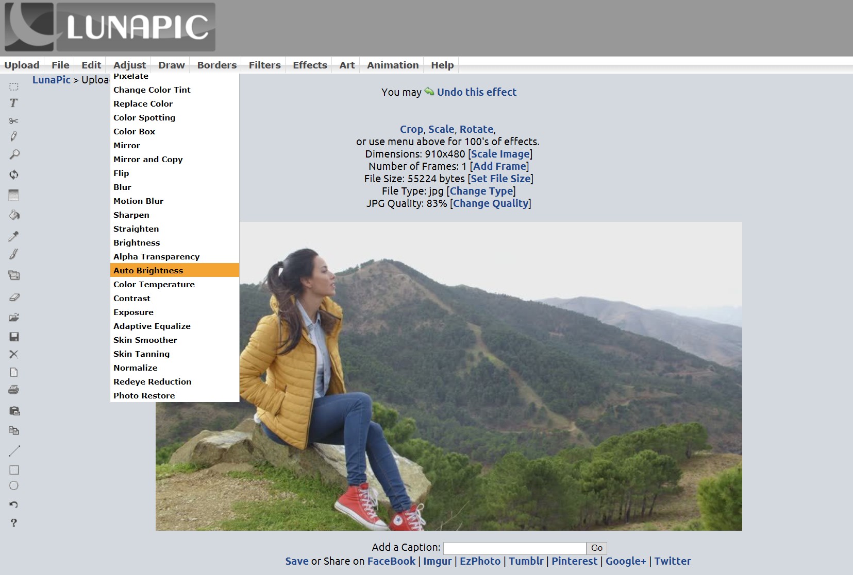Click the printer icon
This screenshot has width=853, height=575.
click(14, 390)
